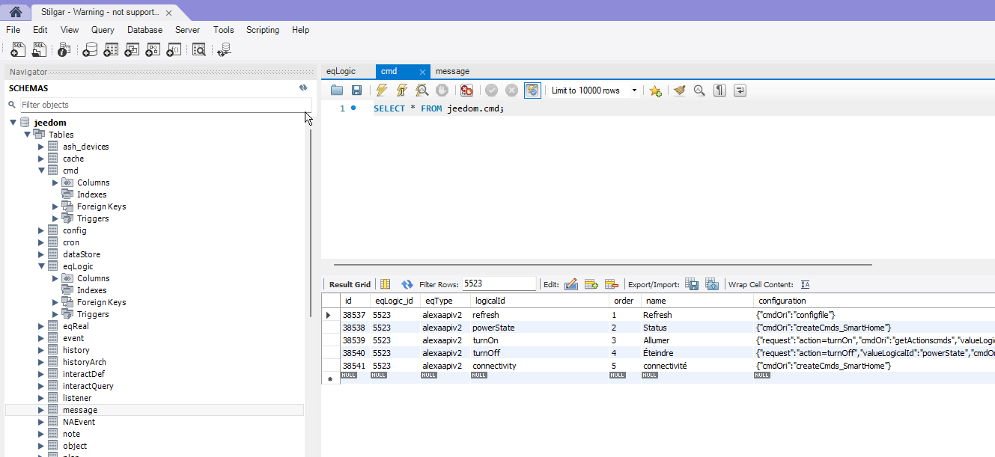Create a new SQL tab icon
This screenshot has width=995, height=457.
(x=18, y=50)
